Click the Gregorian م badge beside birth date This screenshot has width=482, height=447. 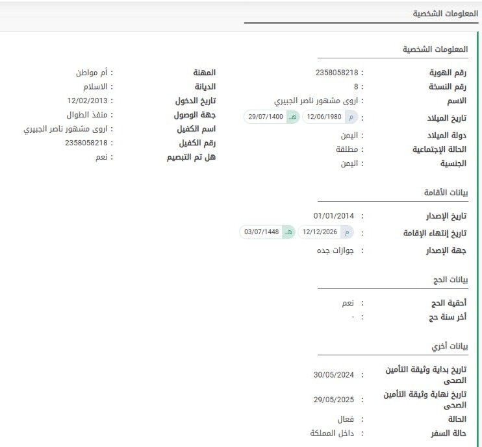click(351, 117)
